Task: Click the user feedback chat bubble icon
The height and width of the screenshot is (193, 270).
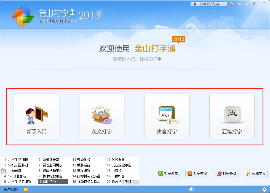Action: coord(26,189)
